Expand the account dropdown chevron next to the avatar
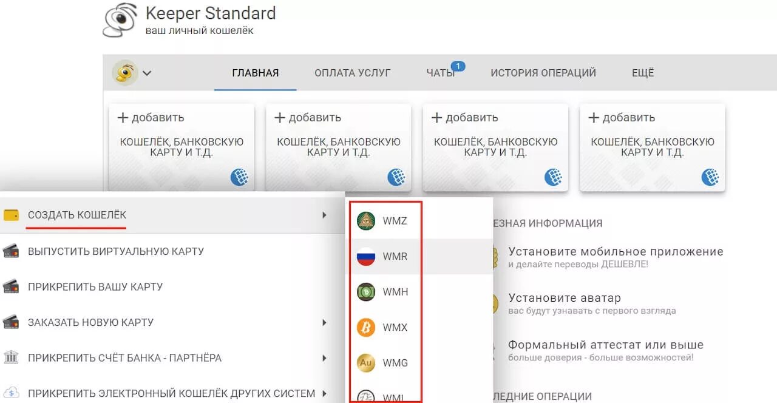Viewport: 777px width, 403px height. 147,73
